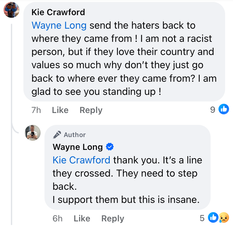The image size is (233, 226).
Task: Click the sad face reaction on Wayne Long's reply
Action: [224, 218]
